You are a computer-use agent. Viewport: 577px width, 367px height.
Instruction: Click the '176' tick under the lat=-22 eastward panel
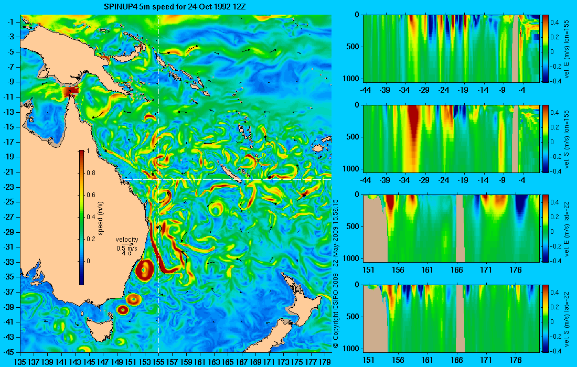(515, 271)
